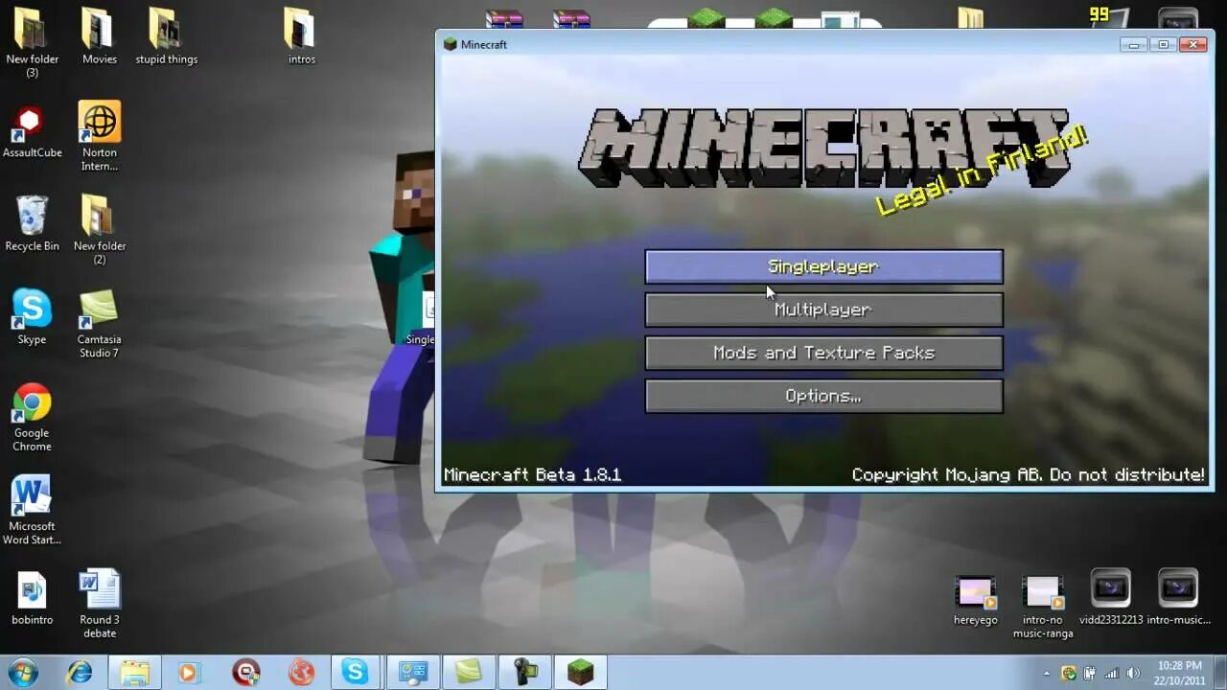
Task: Select the AssaultCube desktop shortcut
Action: pyautogui.click(x=33, y=132)
